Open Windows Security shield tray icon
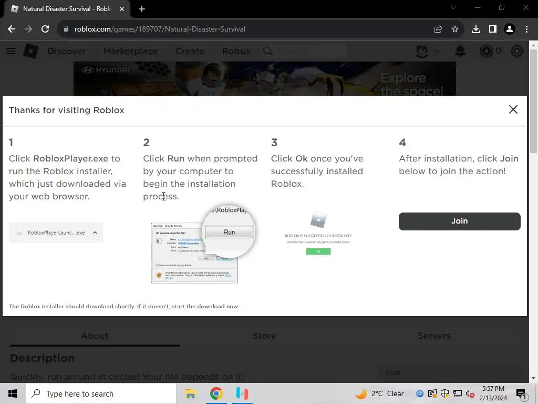 point(444,393)
